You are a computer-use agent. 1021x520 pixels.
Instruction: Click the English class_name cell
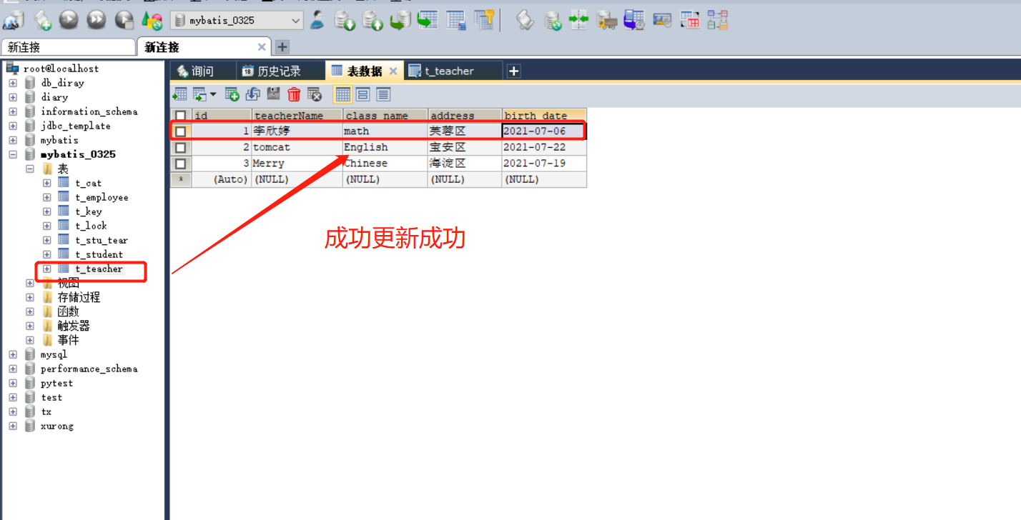pos(385,147)
